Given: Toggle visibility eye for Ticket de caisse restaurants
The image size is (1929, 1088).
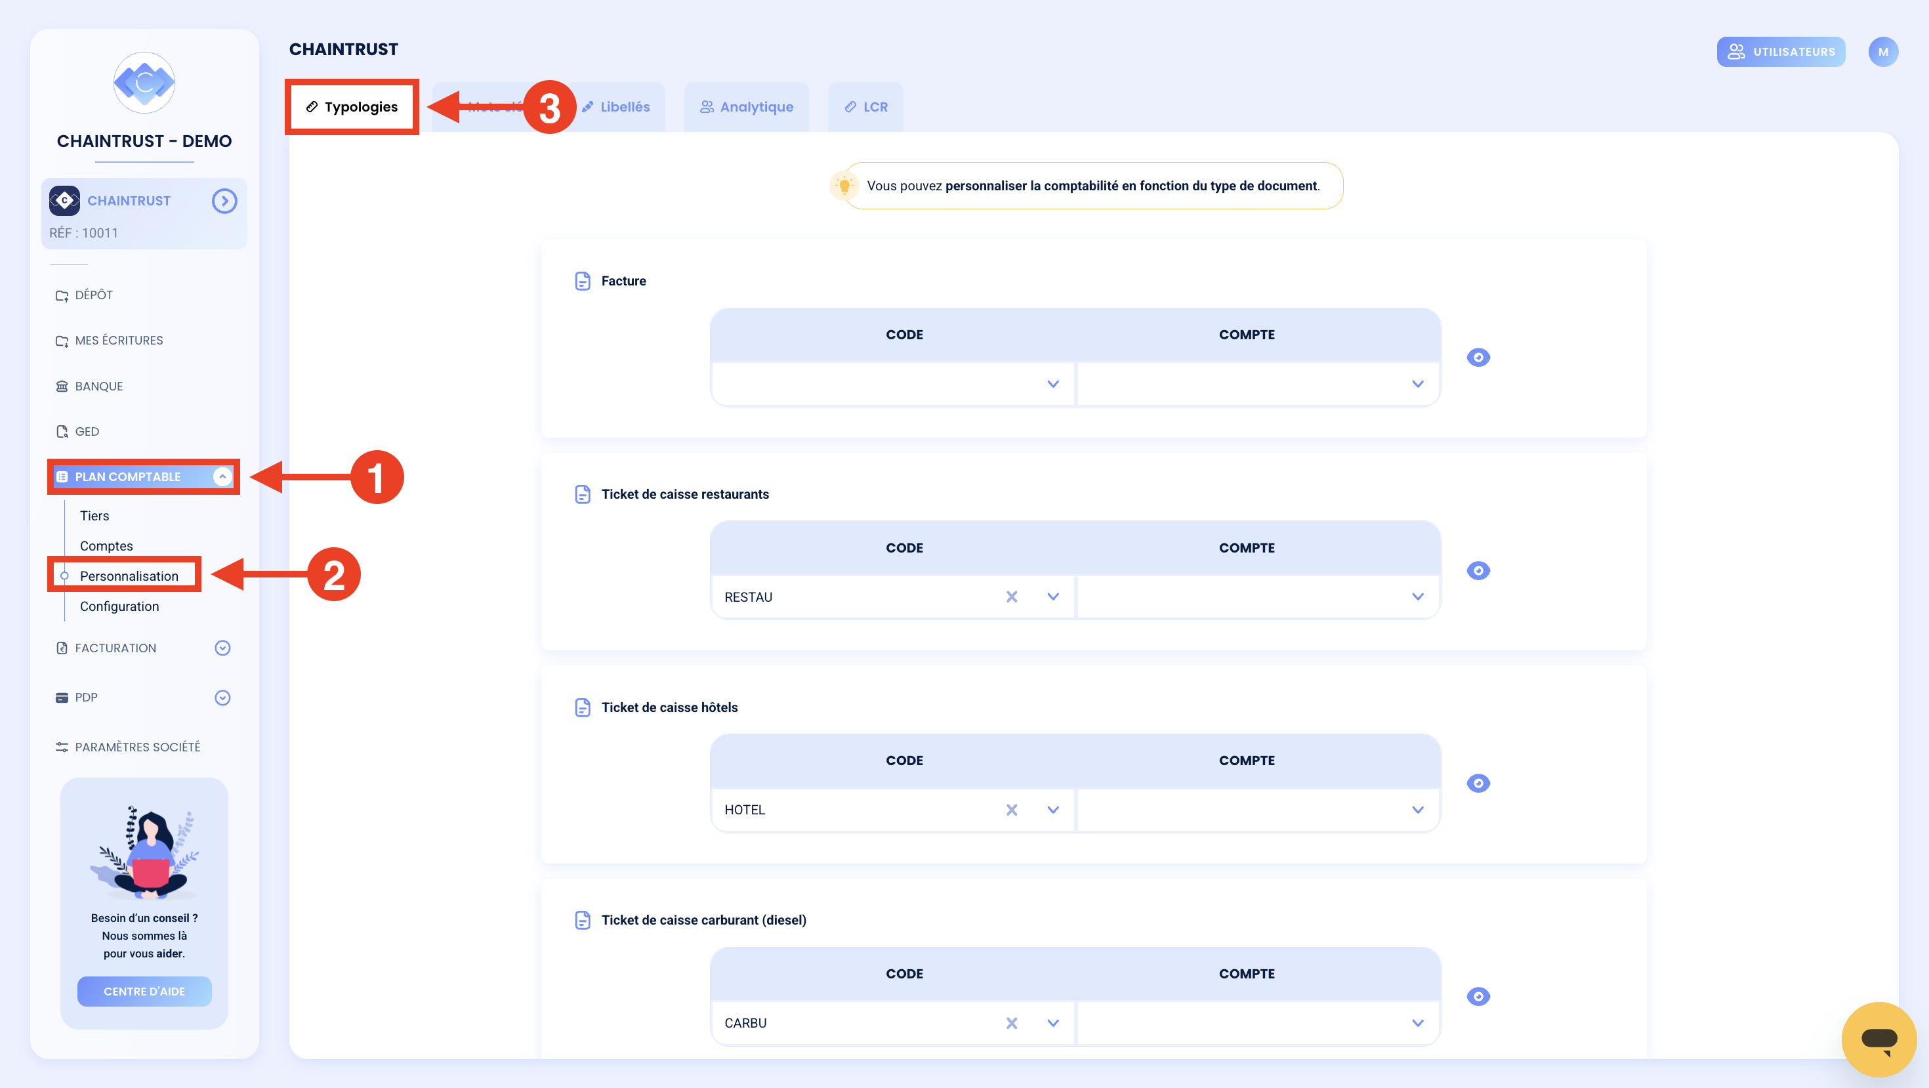Looking at the screenshot, I should coord(1478,572).
